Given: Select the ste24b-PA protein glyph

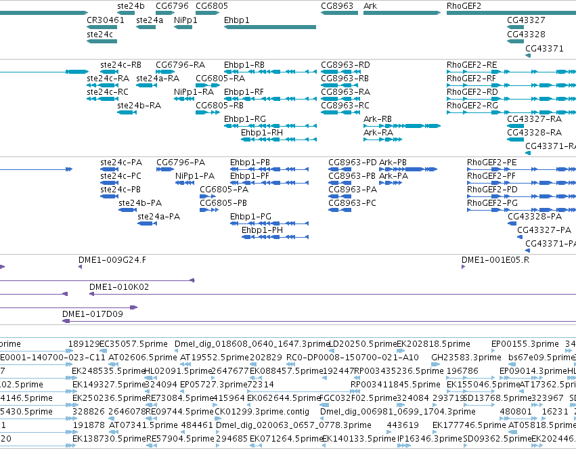Looking at the screenshot, I should click(x=127, y=210).
